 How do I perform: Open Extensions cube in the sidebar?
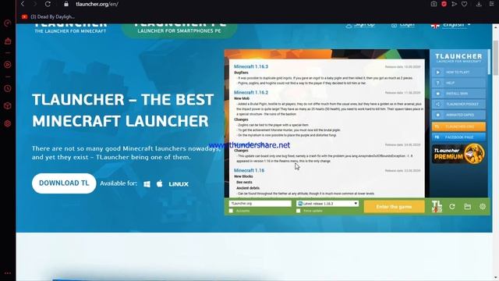(8, 106)
